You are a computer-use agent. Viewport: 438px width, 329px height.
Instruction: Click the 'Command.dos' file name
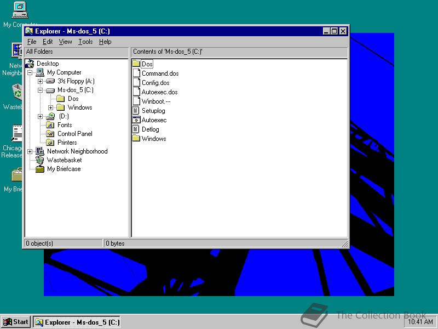point(160,73)
